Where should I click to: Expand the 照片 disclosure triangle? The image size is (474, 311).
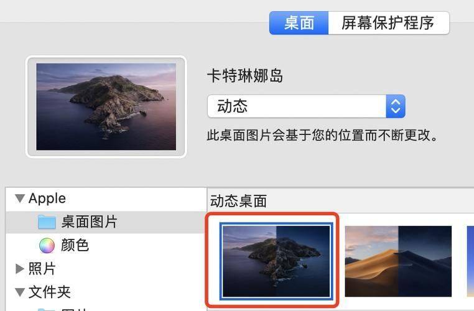coord(20,268)
